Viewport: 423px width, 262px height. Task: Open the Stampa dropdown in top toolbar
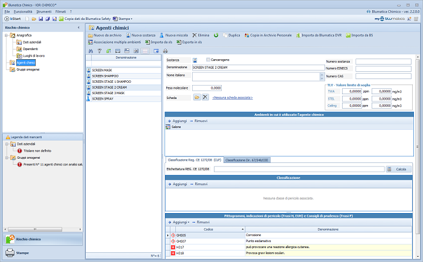coord(126,19)
